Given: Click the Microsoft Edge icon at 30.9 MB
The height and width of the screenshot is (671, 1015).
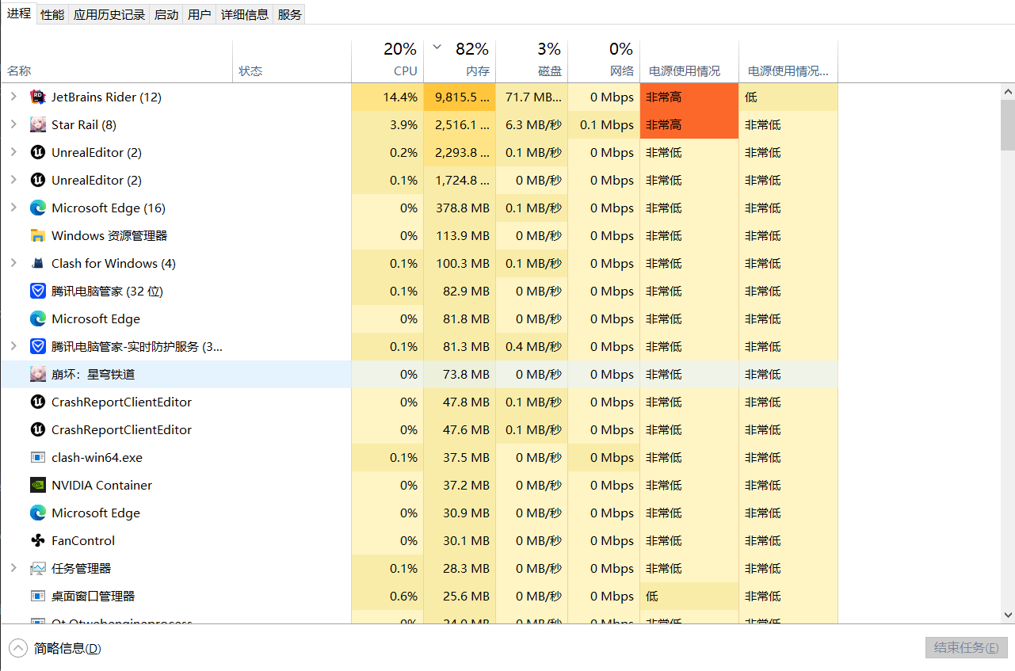Looking at the screenshot, I should click(37, 513).
